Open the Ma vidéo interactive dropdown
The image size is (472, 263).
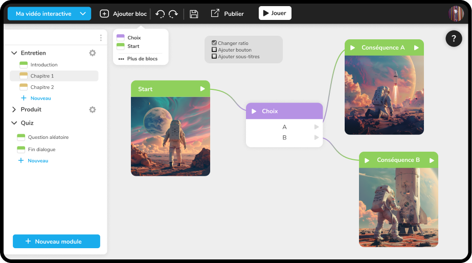[x=50, y=14]
